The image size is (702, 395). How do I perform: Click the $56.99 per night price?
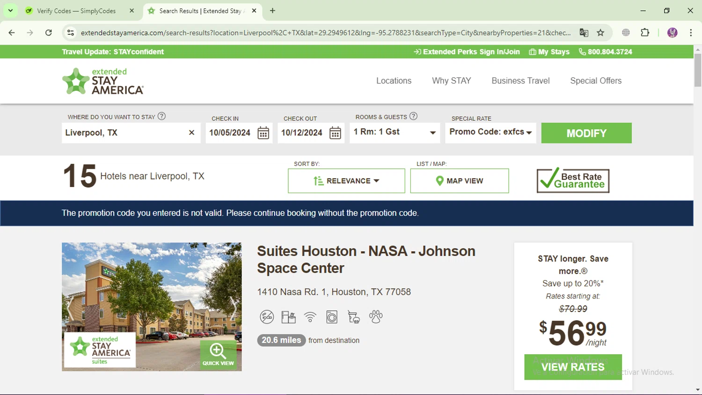(x=573, y=333)
